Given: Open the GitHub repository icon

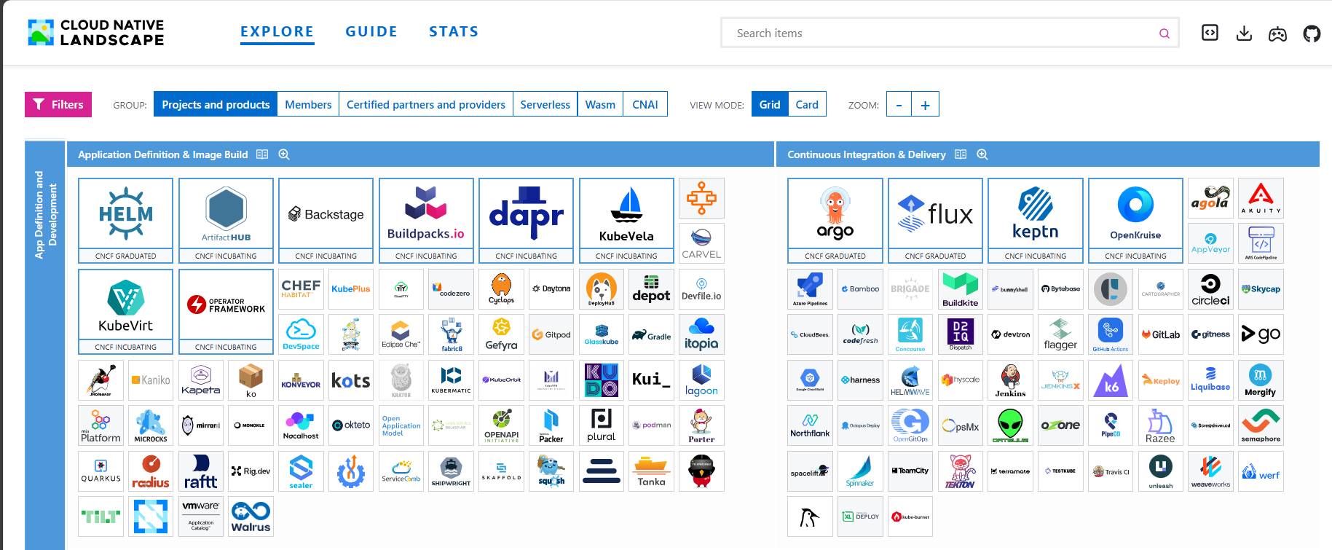Looking at the screenshot, I should 1312,34.
